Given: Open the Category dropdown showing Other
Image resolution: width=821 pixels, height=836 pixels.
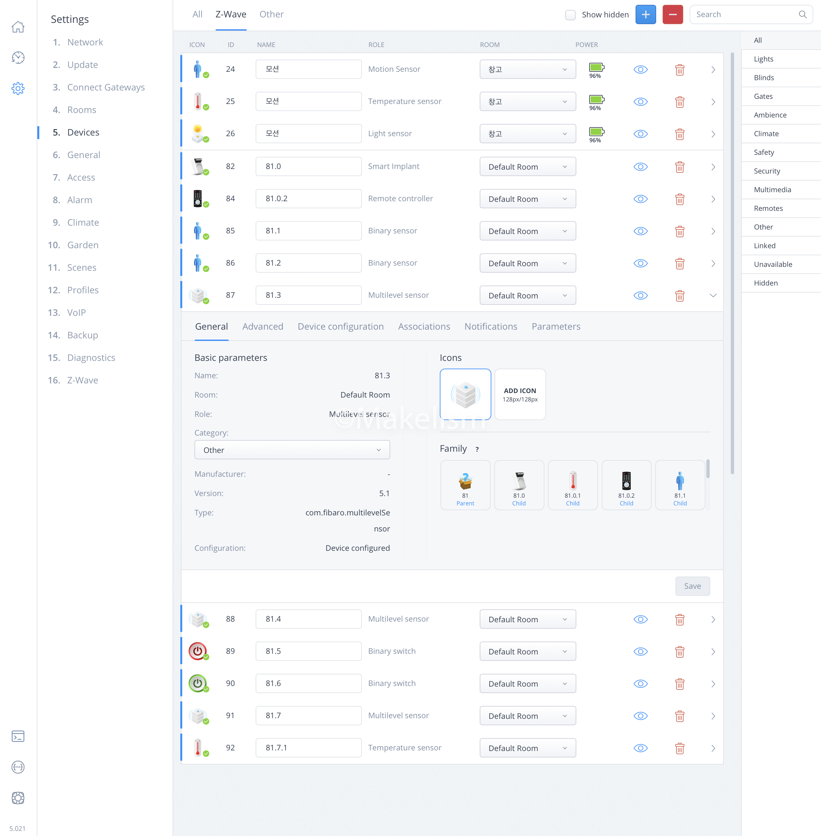Looking at the screenshot, I should click(x=292, y=450).
